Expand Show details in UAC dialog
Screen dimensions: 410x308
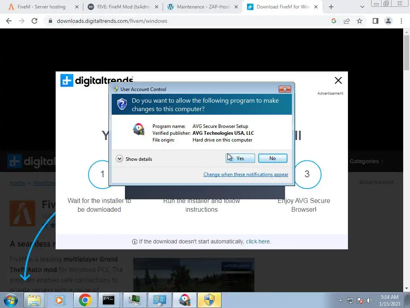tap(134, 159)
